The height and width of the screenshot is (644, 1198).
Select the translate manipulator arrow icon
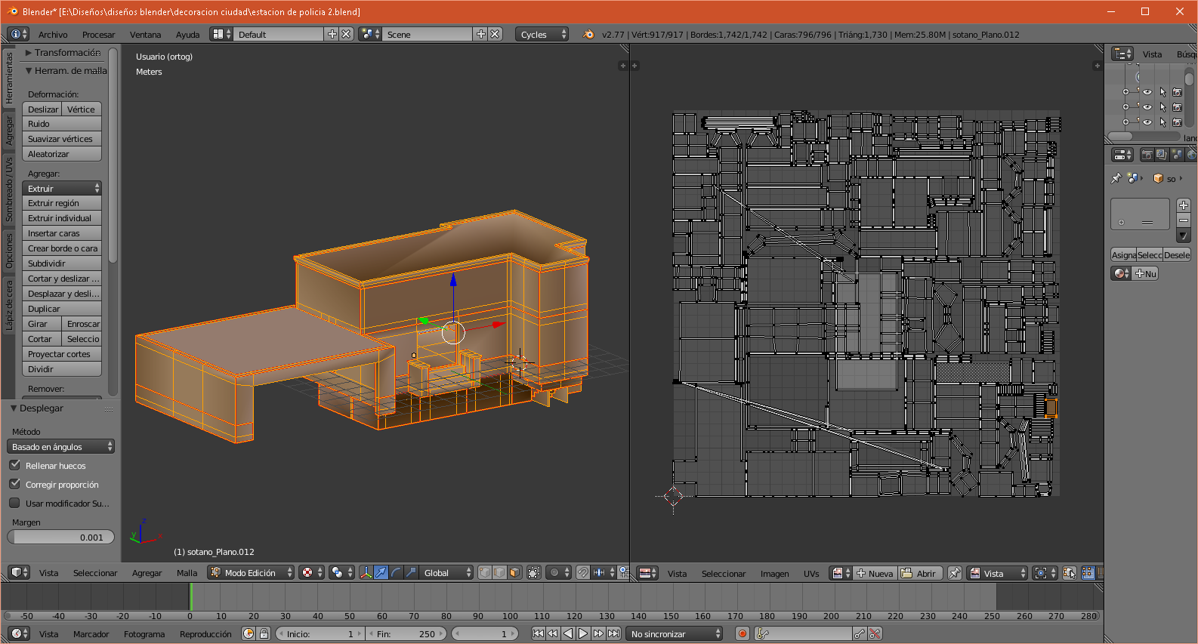tap(381, 573)
